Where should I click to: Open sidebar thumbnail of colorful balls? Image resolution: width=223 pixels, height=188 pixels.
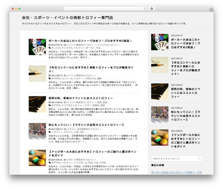point(160,137)
